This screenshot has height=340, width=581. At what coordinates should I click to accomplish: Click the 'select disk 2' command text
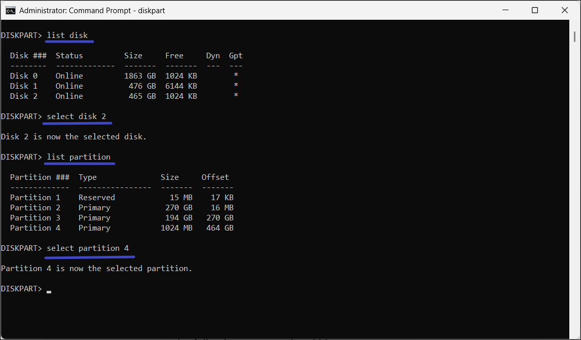76,117
